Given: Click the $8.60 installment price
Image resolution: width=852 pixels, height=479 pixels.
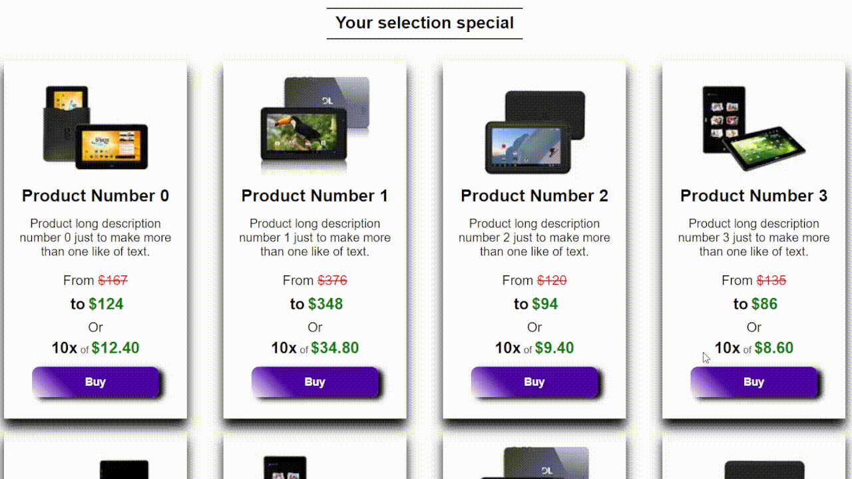Looking at the screenshot, I should 772,348.
